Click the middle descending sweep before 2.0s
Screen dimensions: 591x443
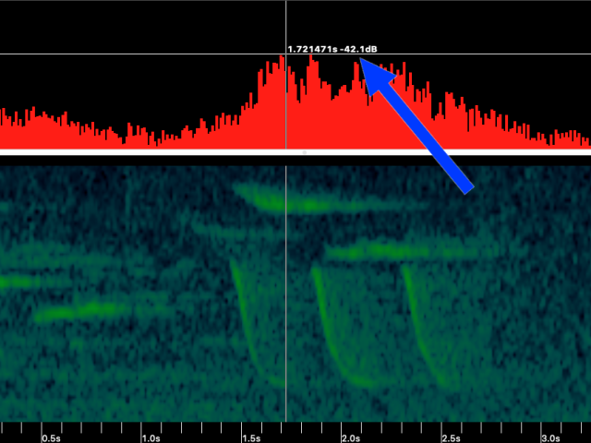tap(328, 323)
